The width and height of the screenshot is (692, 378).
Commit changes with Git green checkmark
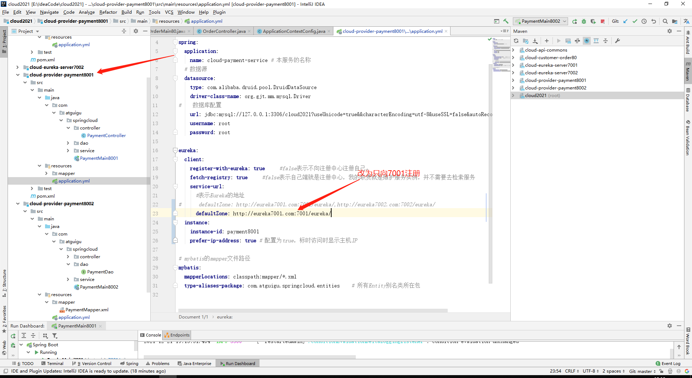[x=635, y=21]
